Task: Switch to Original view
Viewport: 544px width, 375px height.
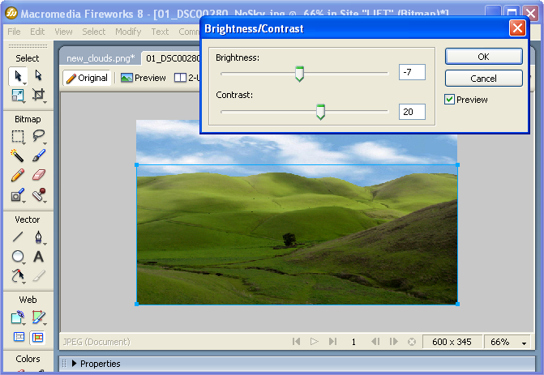Action: tap(87, 78)
